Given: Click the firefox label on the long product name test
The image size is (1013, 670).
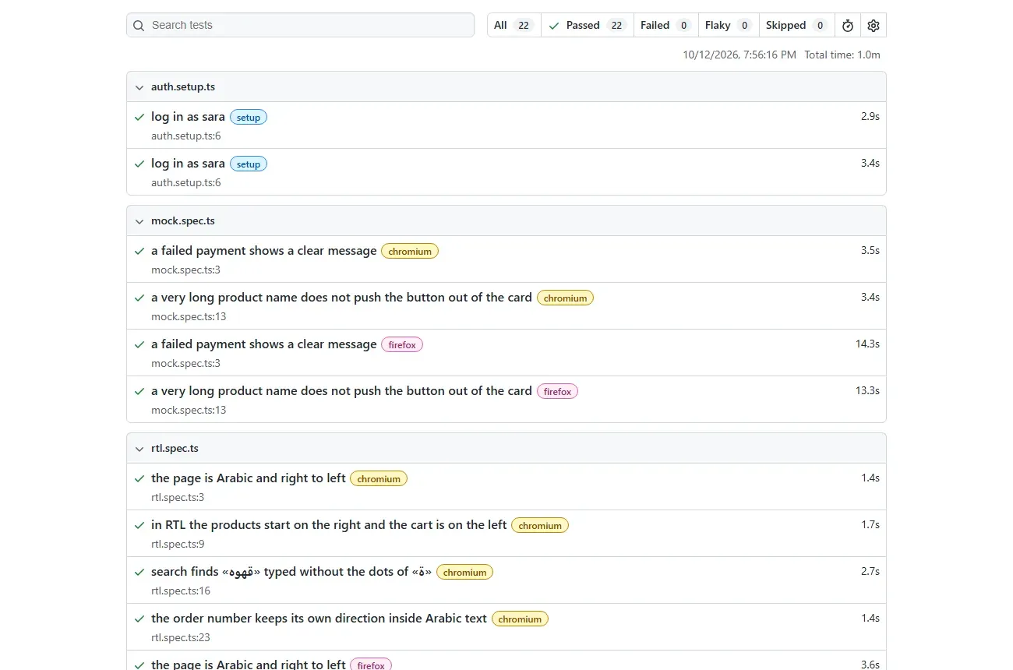Looking at the screenshot, I should [557, 392].
